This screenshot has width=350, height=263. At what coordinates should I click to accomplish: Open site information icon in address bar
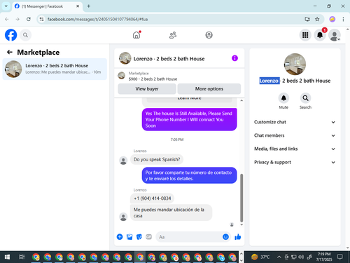pyautogui.click(x=41, y=19)
